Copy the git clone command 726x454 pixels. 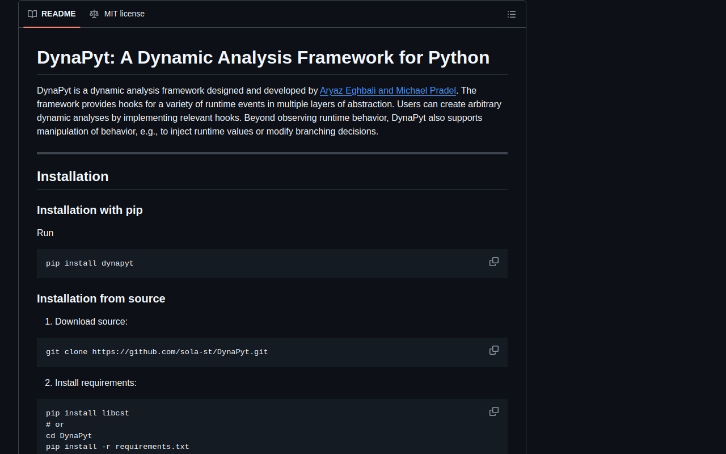click(493, 350)
